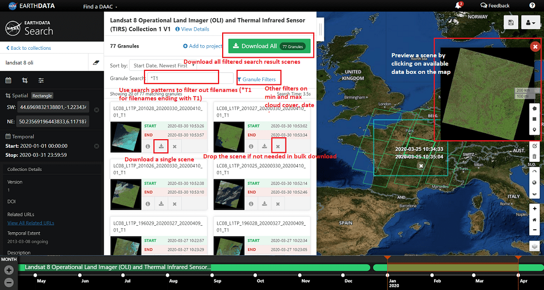Download the single granule 201026_20200330
Viewport: 544px width, 290px height.
coord(161,204)
